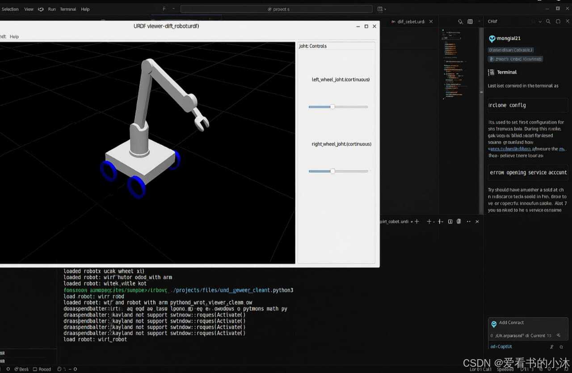
Task: Minimize the URDF viewer window
Action: tap(358, 26)
